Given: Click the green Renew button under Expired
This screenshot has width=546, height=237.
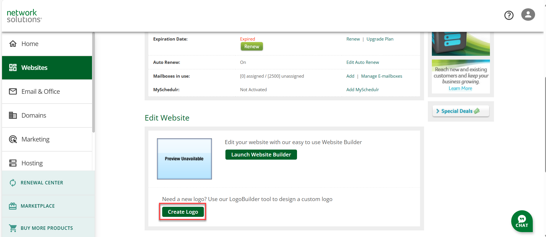Looking at the screenshot, I should pos(252,47).
